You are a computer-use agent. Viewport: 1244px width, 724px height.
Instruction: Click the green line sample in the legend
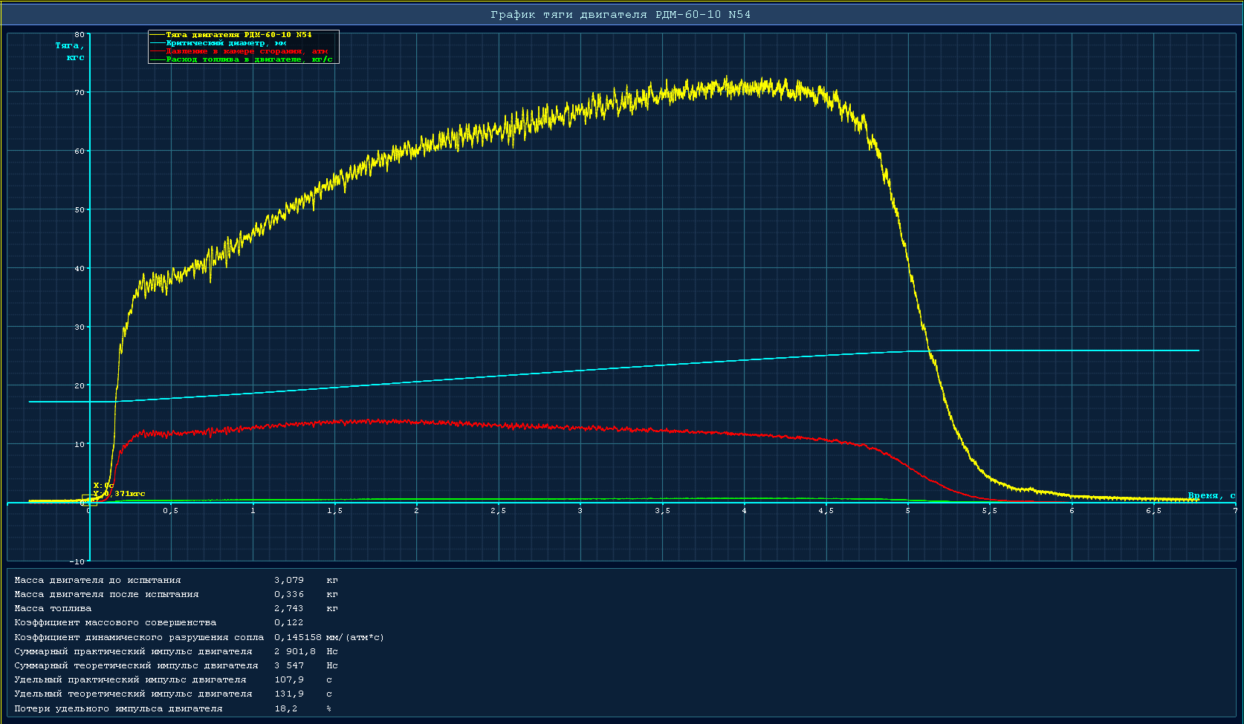point(158,59)
